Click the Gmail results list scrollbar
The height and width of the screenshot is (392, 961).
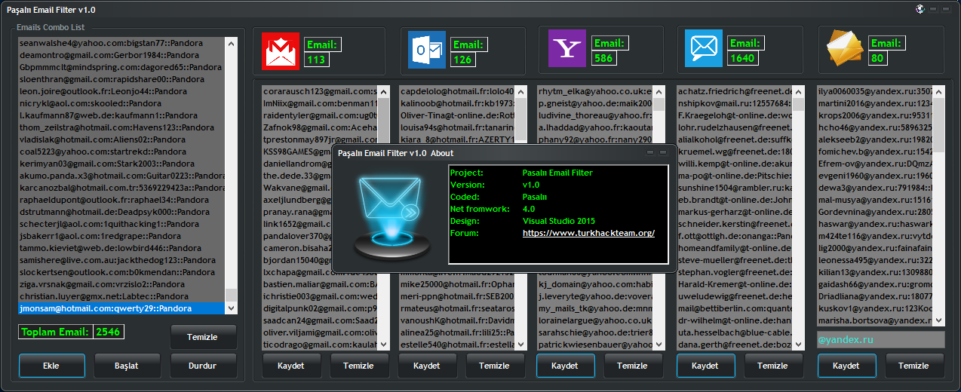click(383, 216)
